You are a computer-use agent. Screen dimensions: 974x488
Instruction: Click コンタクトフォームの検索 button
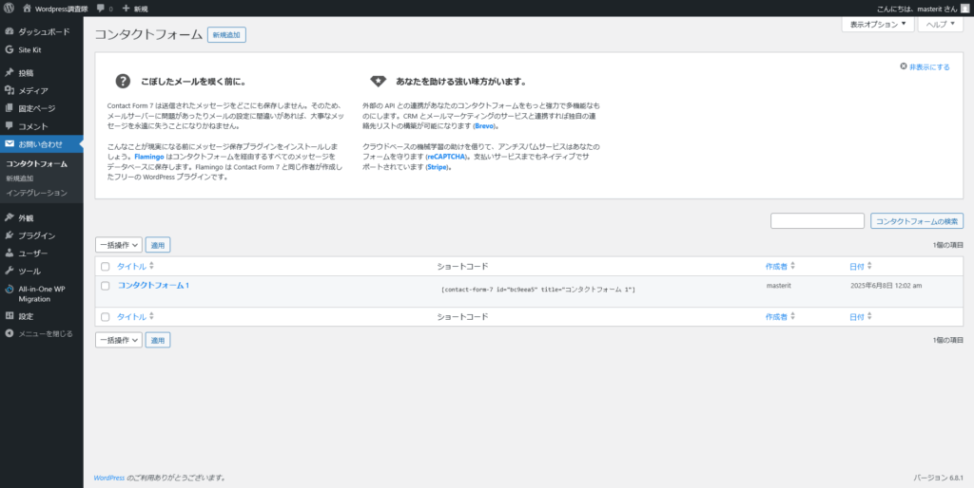click(x=917, y=221)
